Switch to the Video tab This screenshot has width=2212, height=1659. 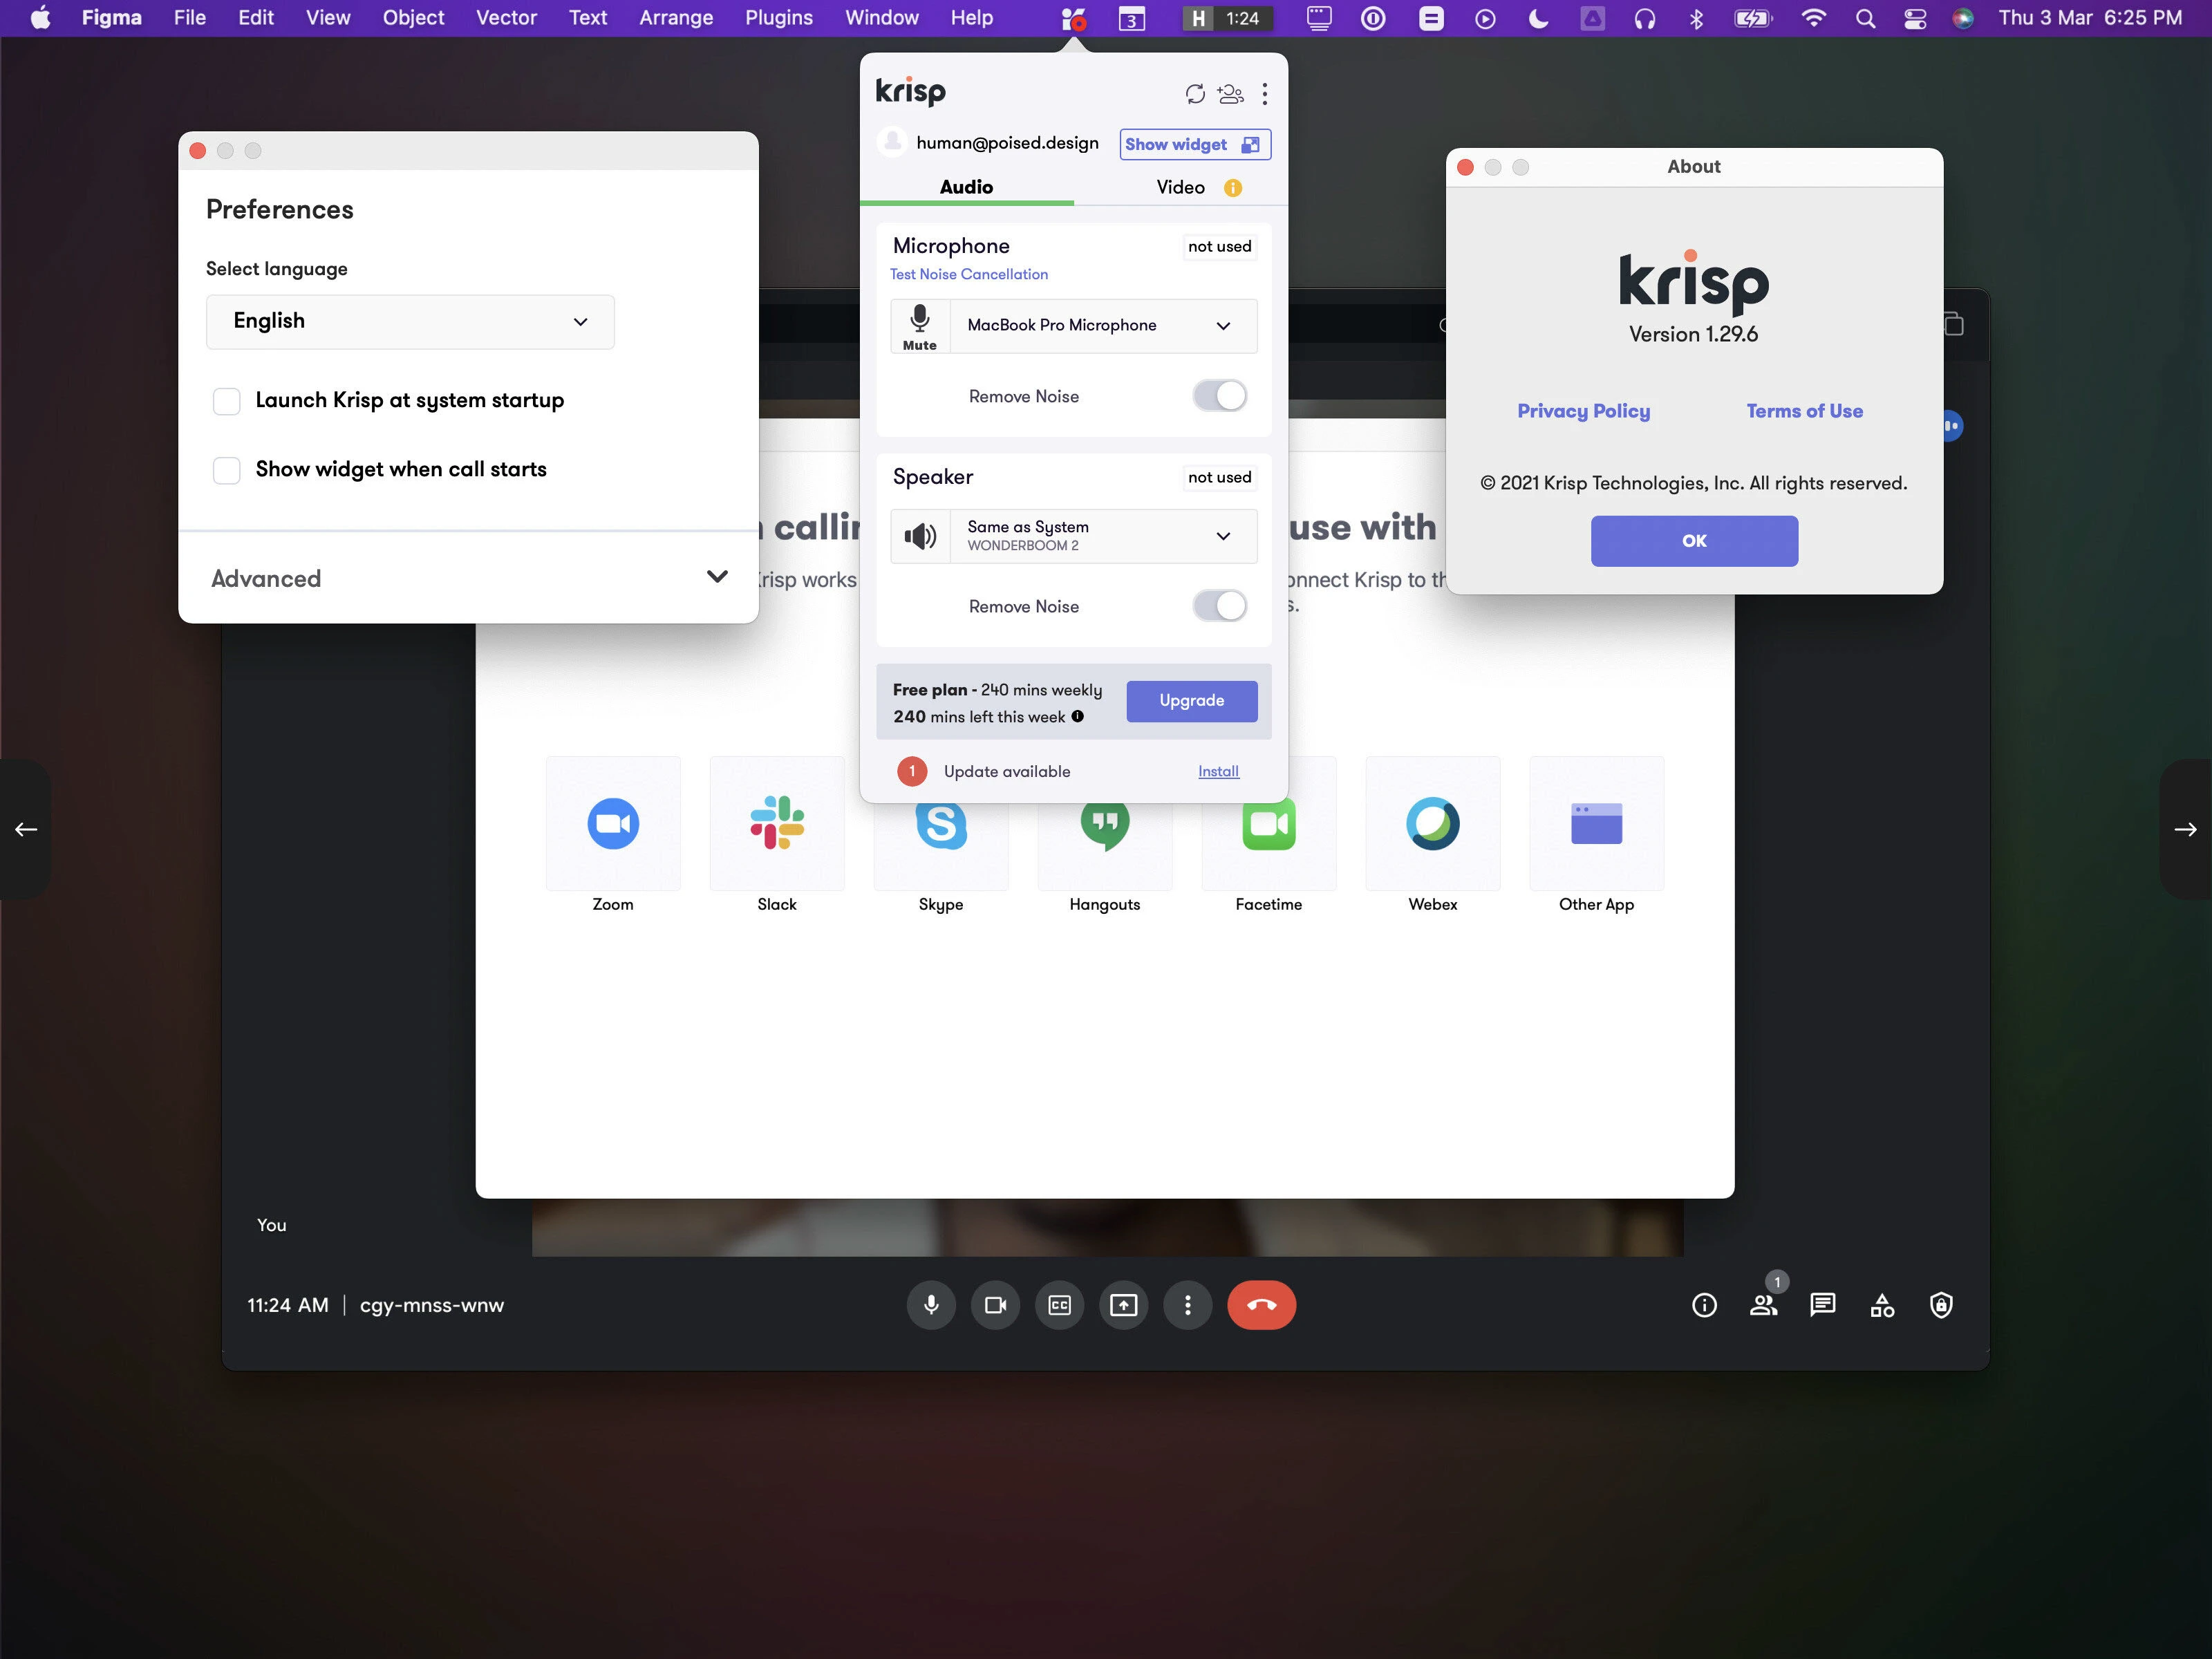[x=1181, y=188]
